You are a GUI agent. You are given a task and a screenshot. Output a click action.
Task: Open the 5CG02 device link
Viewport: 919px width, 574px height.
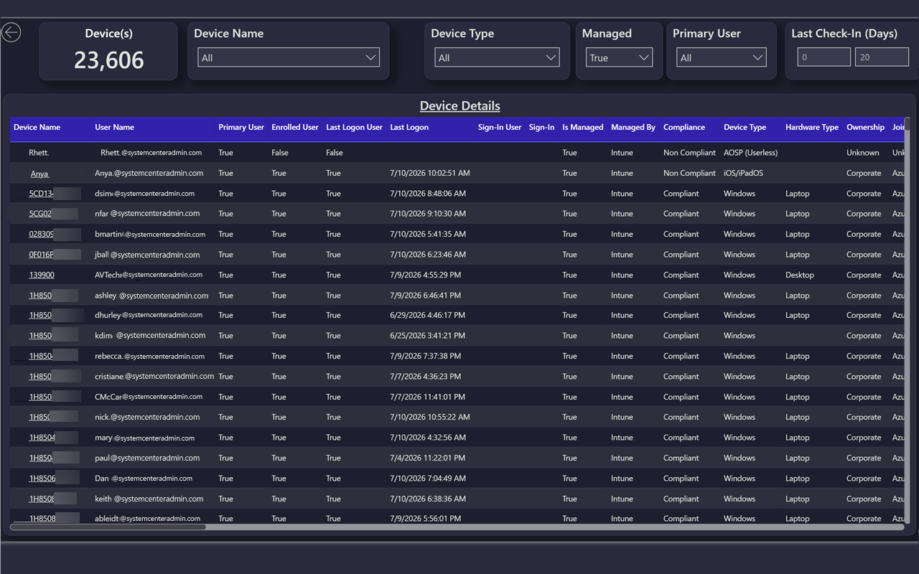(x=40, y=213)
